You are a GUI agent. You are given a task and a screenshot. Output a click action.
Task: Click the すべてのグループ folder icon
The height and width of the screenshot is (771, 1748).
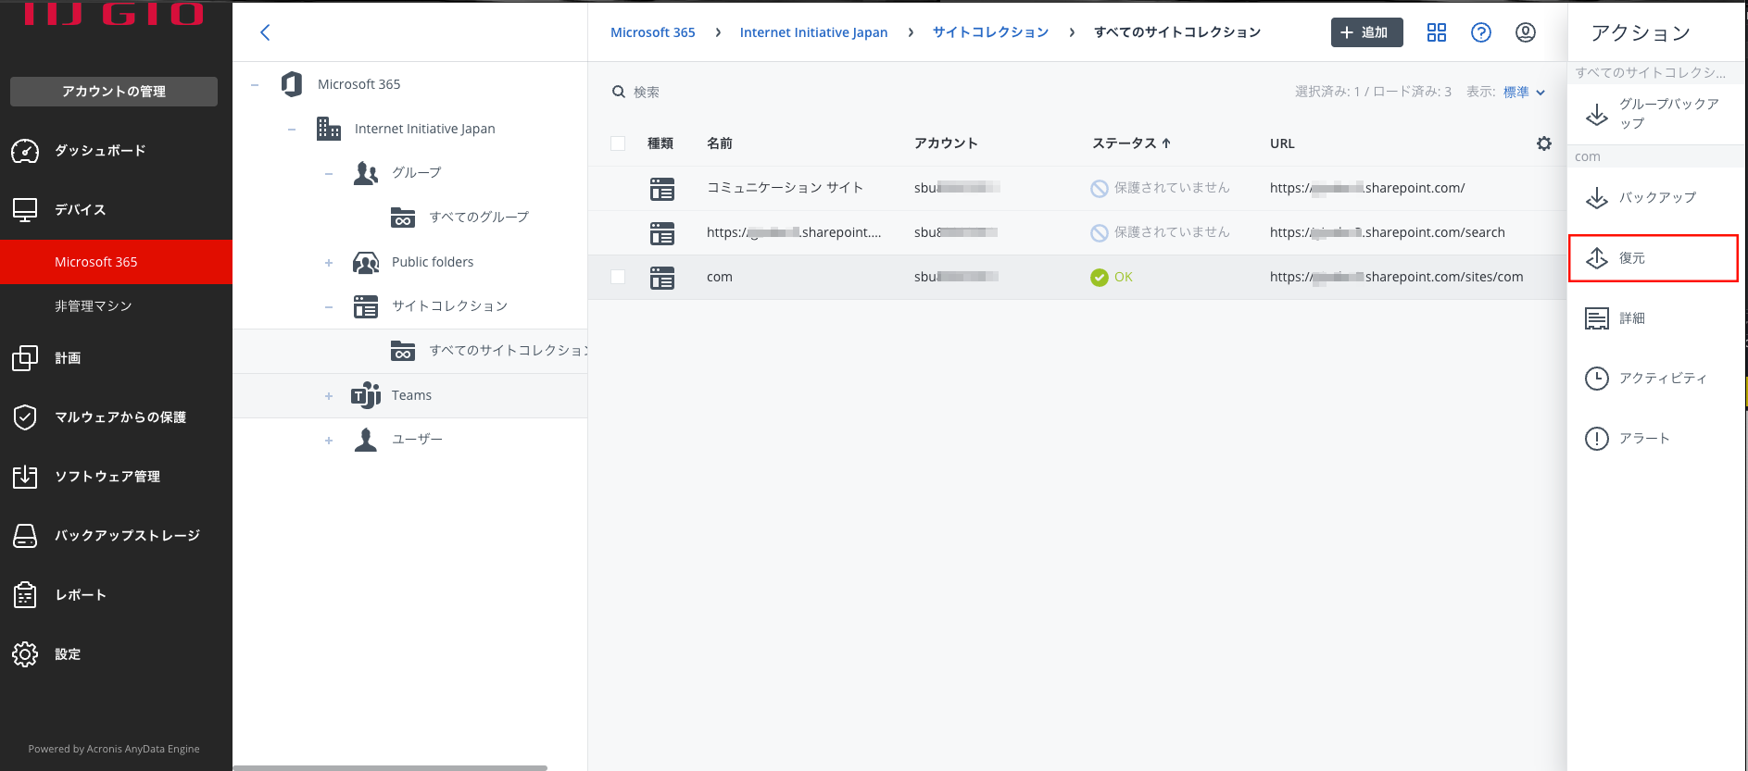coord(403,218)
